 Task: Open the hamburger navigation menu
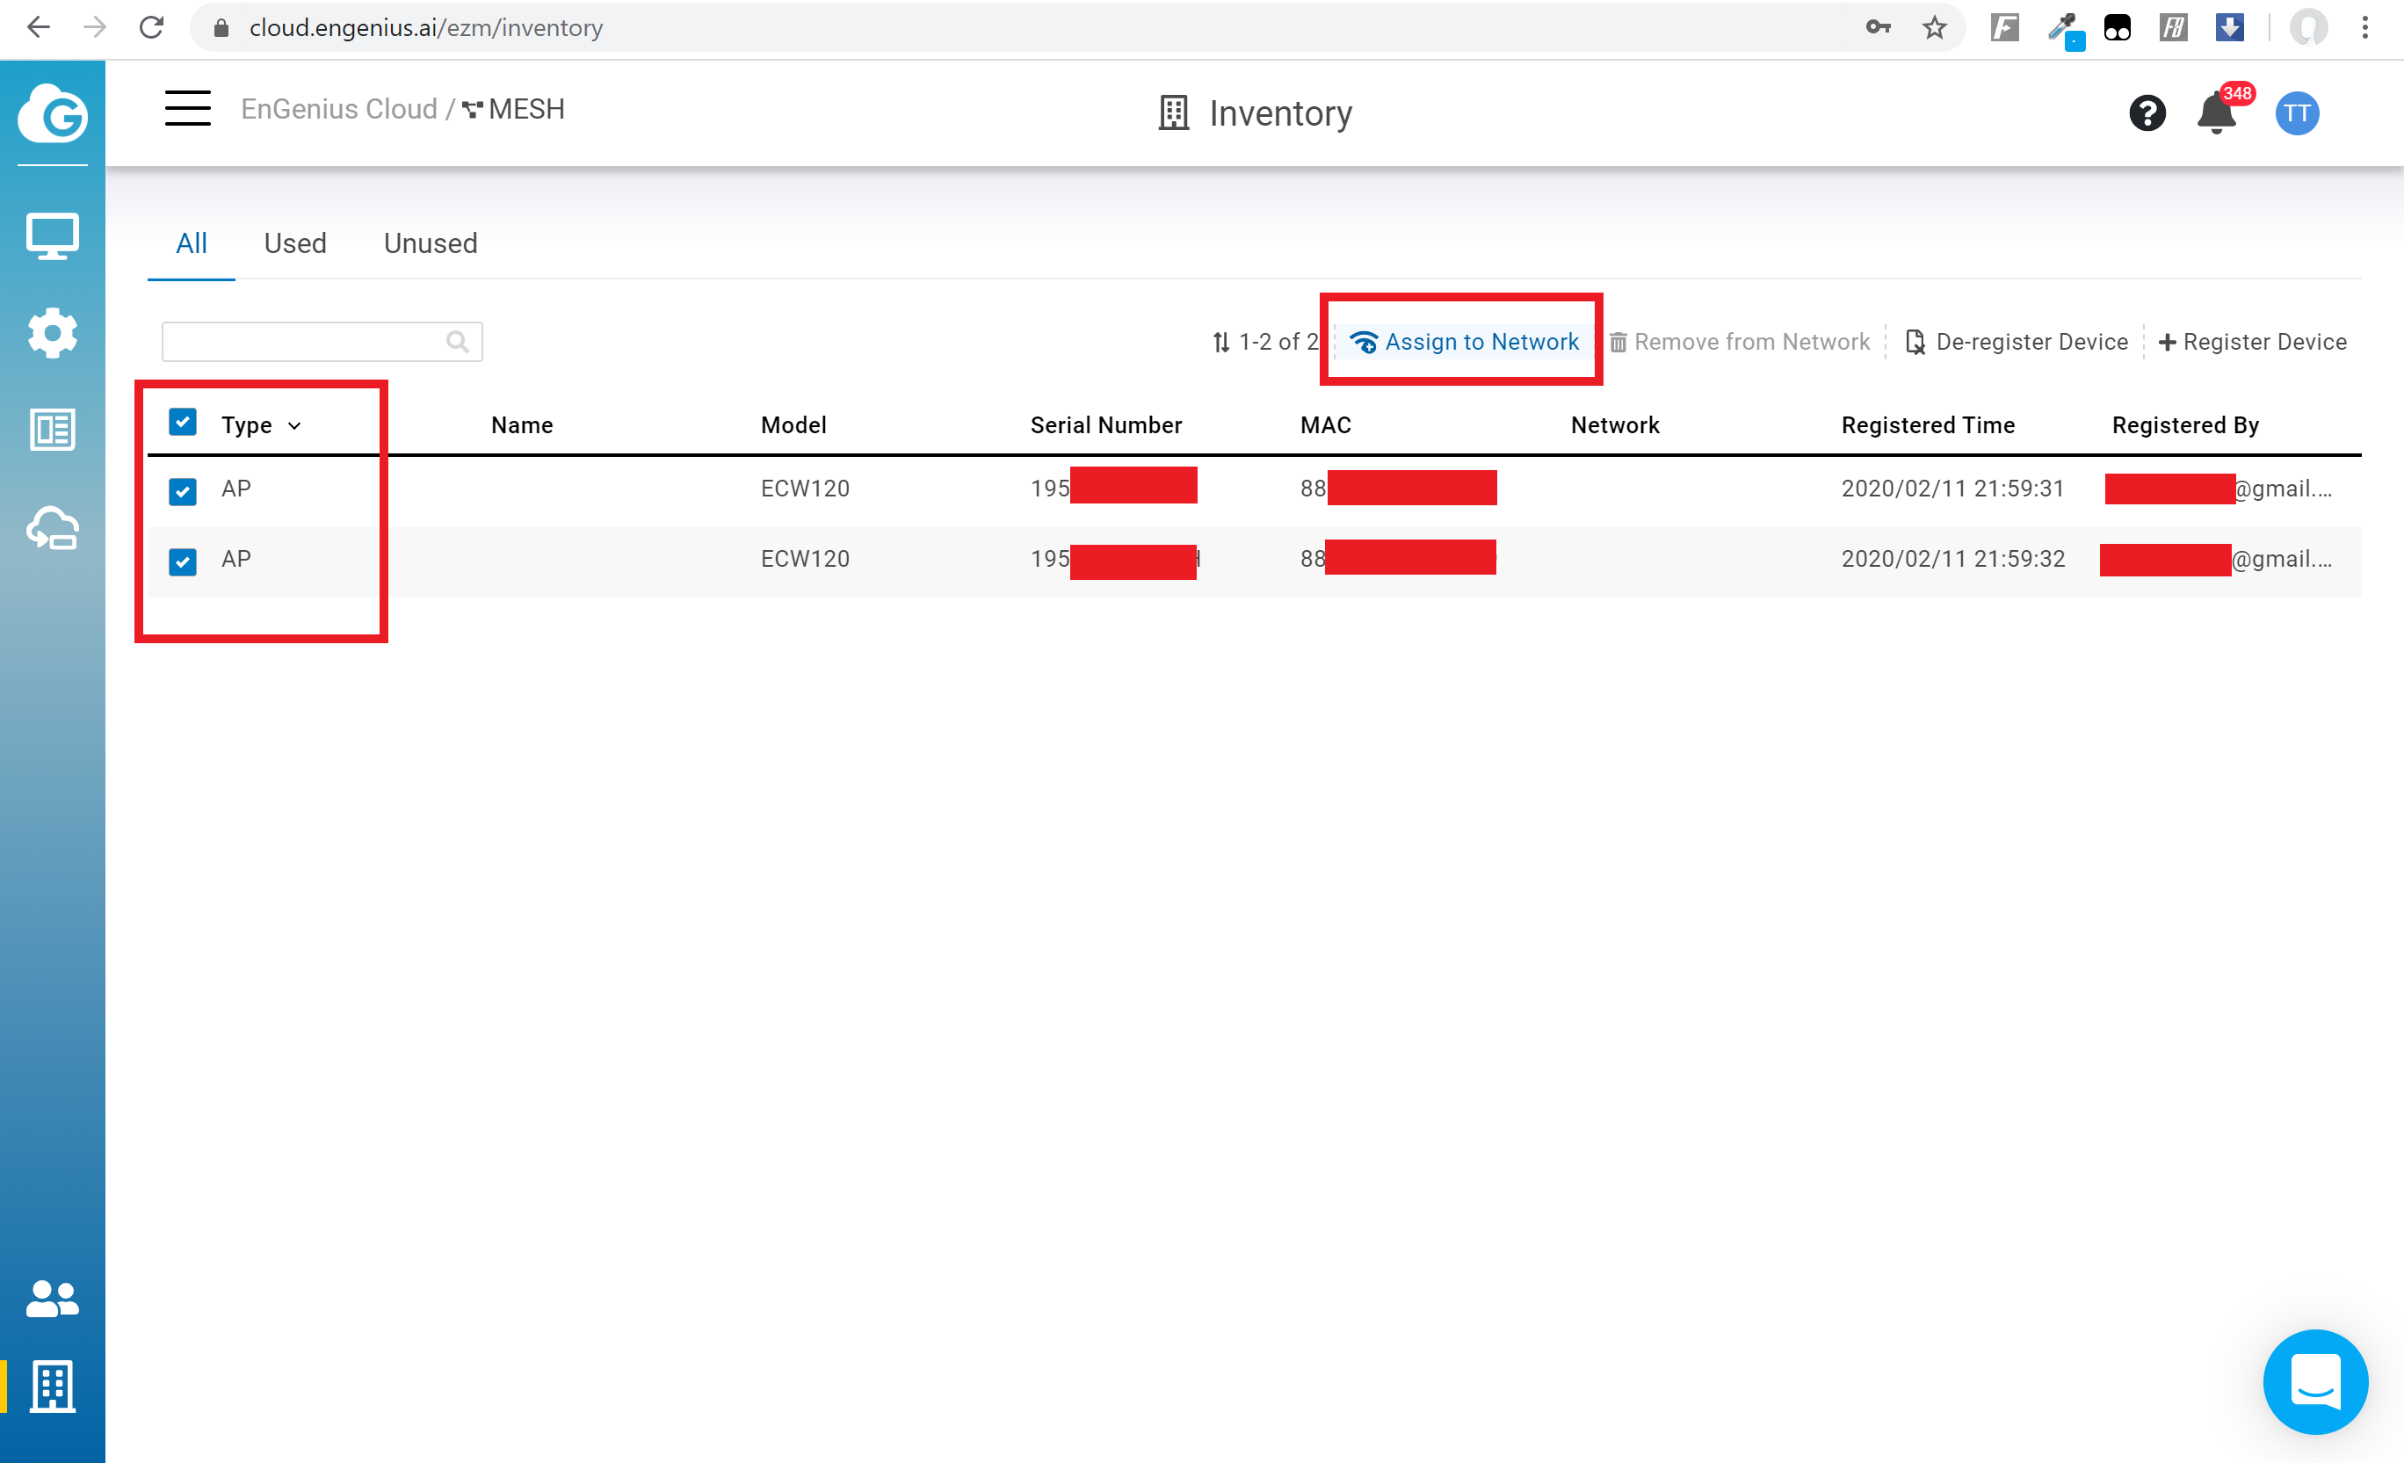pyautogui.click(x=187, y=108)
